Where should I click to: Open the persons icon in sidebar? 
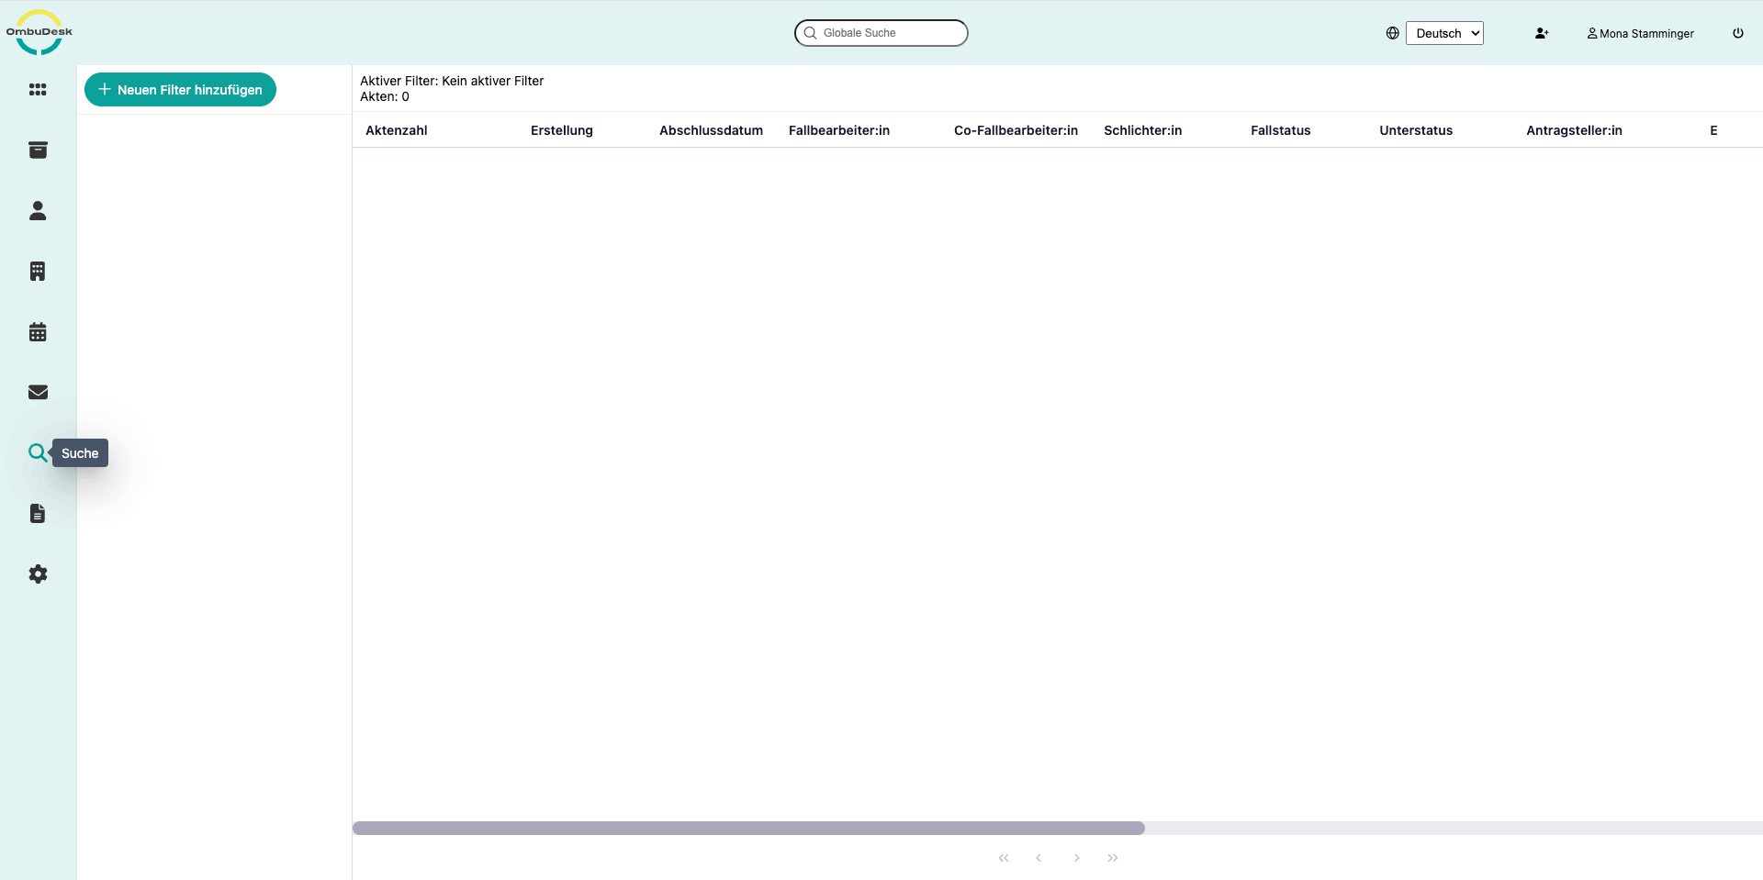coord(38,211)
